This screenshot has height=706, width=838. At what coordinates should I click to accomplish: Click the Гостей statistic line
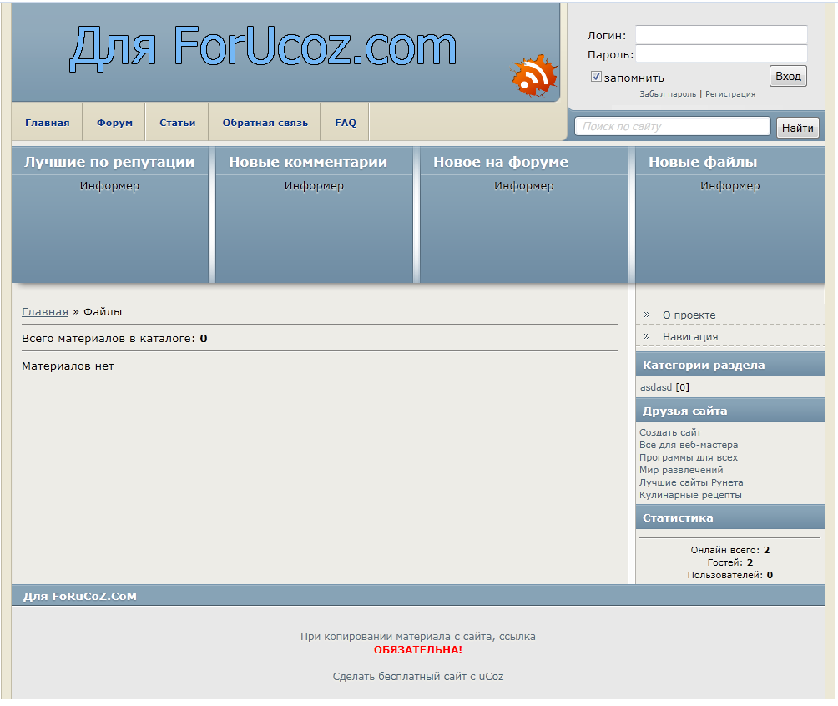(730, 562)
